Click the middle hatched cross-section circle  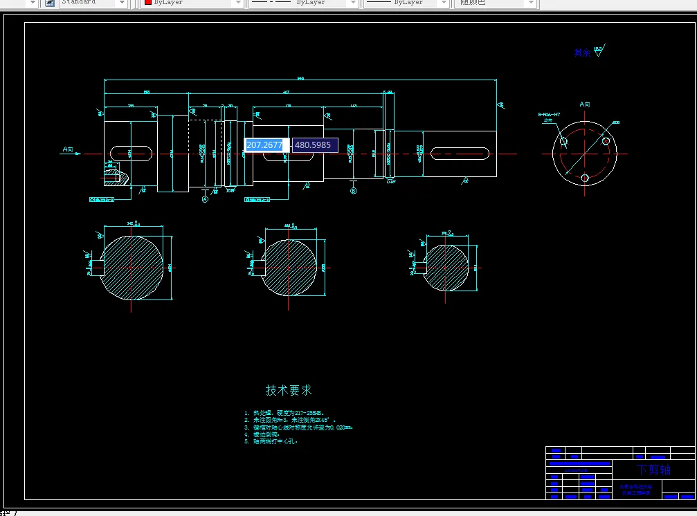click(289, 268)
